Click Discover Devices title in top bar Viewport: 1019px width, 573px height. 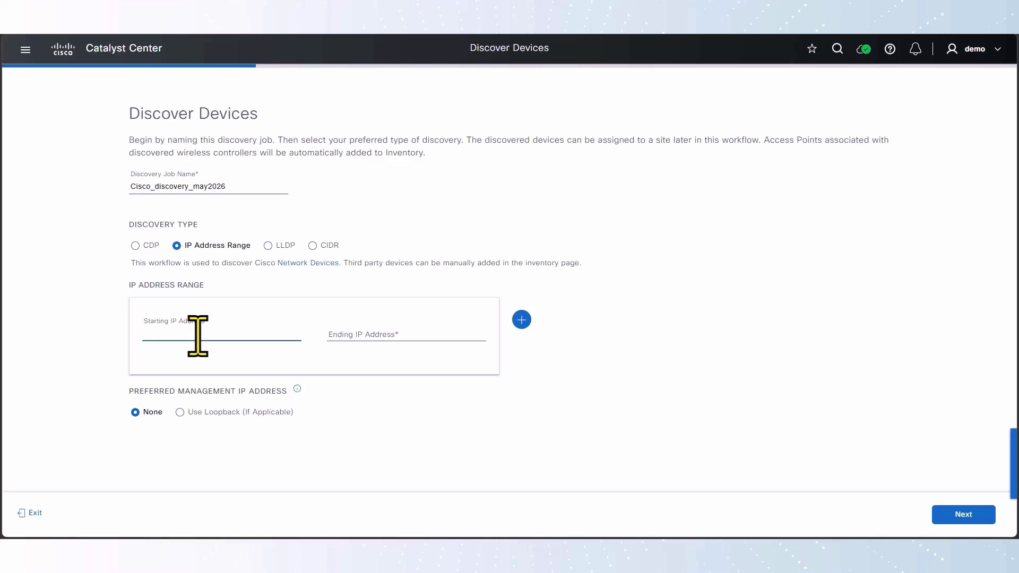(509, 48)
